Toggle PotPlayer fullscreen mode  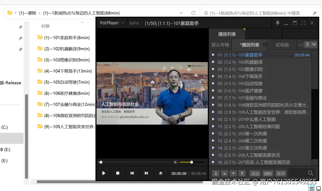[303, 23]
